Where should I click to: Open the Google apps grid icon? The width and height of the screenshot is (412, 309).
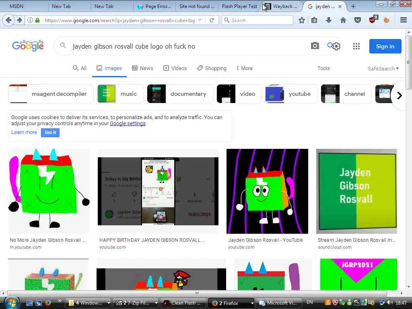(356, 46)
